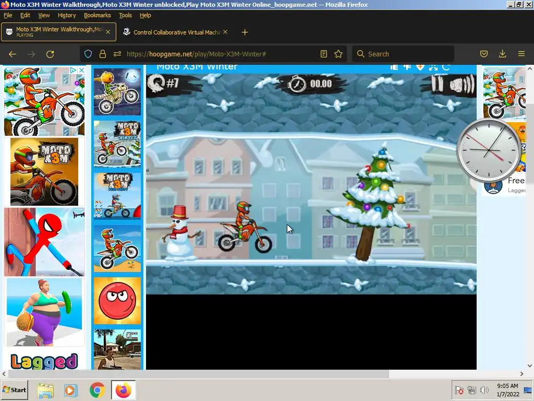Click the AdChoices triangle icon on the ad
This screenshot has height=401, width=534.
(x=73, y=70)
